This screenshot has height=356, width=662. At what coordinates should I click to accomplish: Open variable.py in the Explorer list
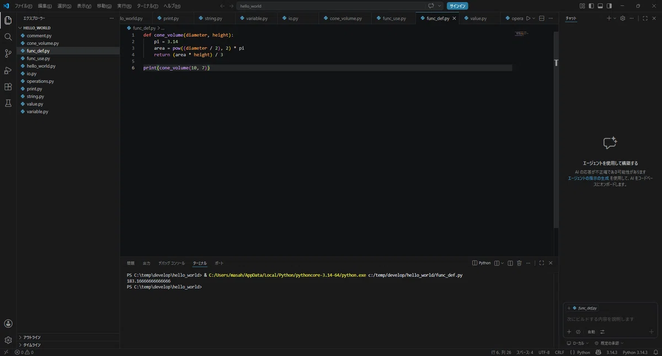pos(68,111)
